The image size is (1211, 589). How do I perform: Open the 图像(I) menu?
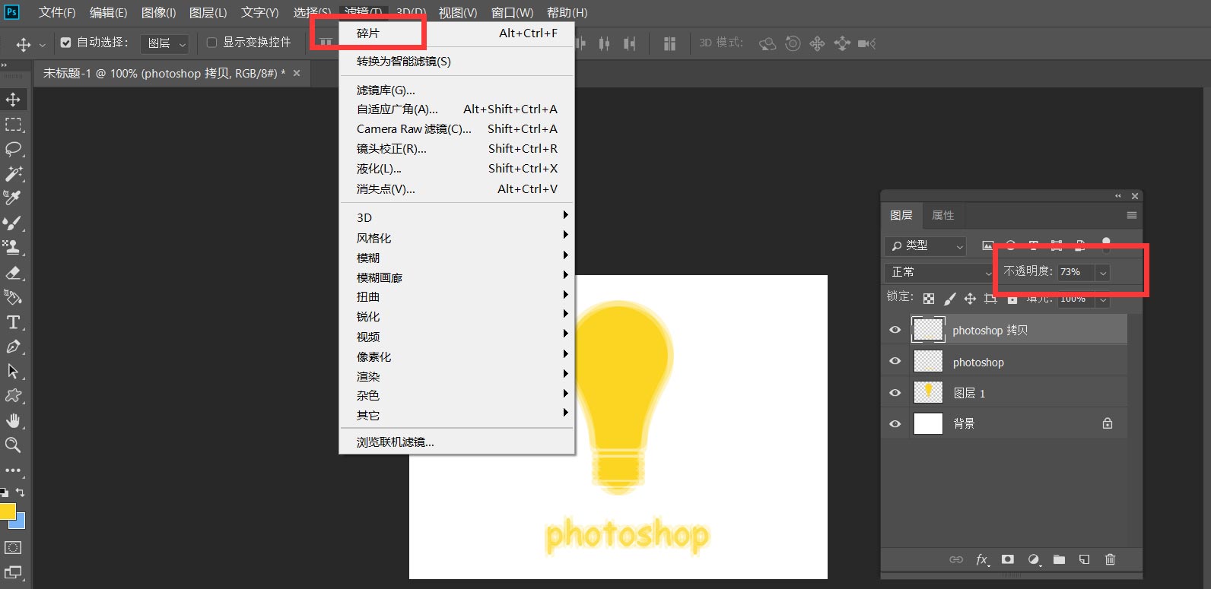point(158,13)
